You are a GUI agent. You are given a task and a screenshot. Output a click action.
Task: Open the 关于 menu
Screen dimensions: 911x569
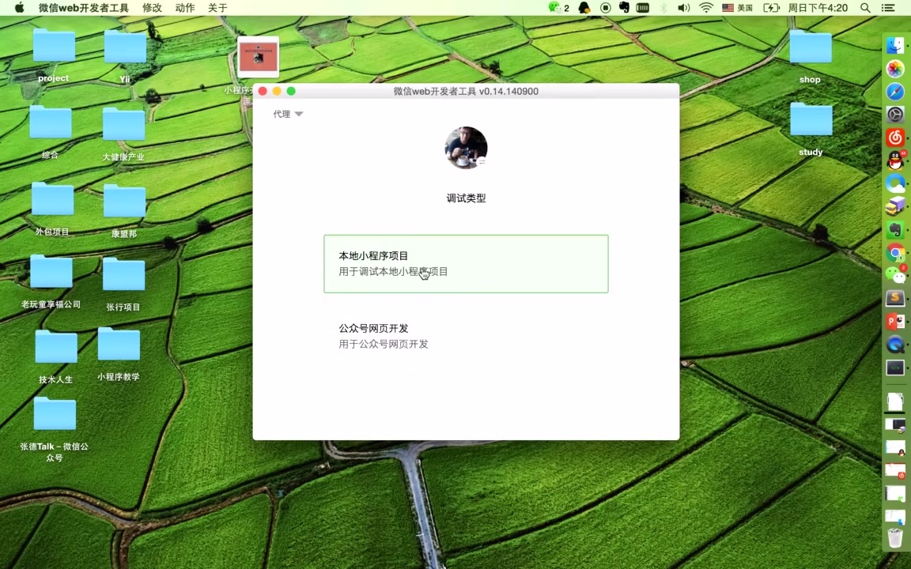coord(217,8)
